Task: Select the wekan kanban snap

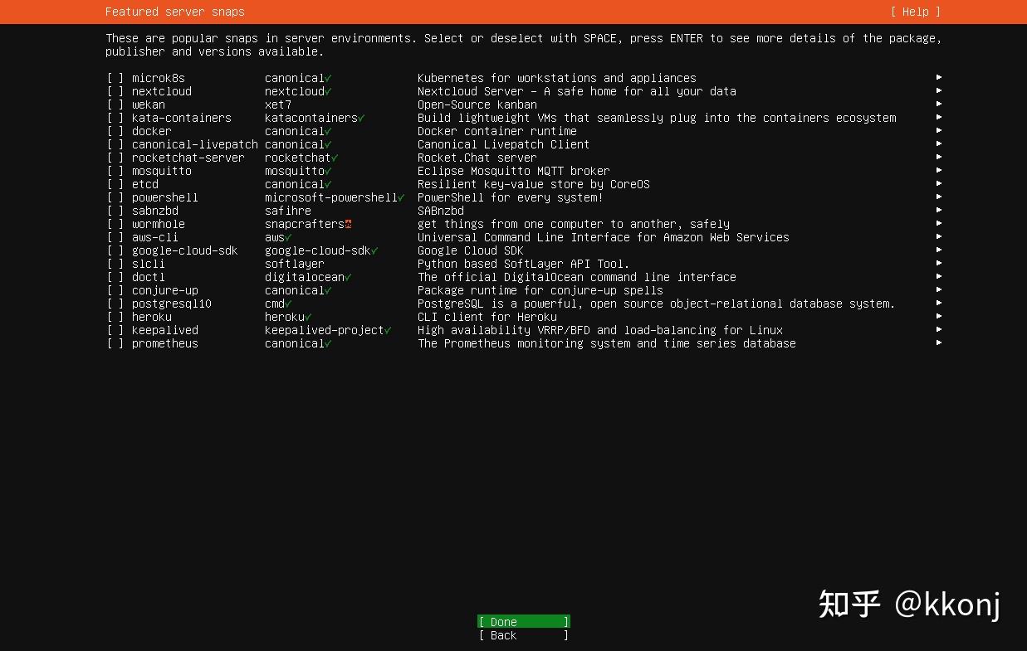Action: click(x=115, y=104)
